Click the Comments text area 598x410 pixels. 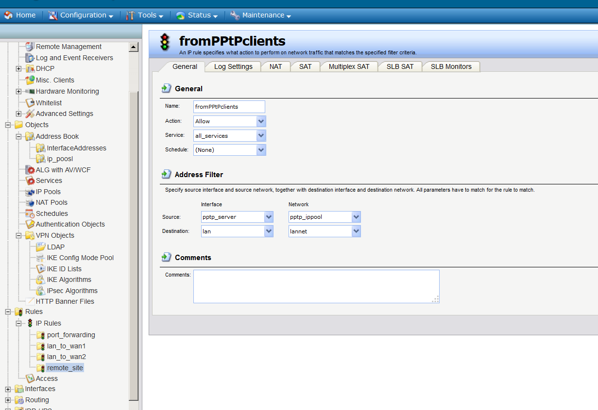[316, 287]
